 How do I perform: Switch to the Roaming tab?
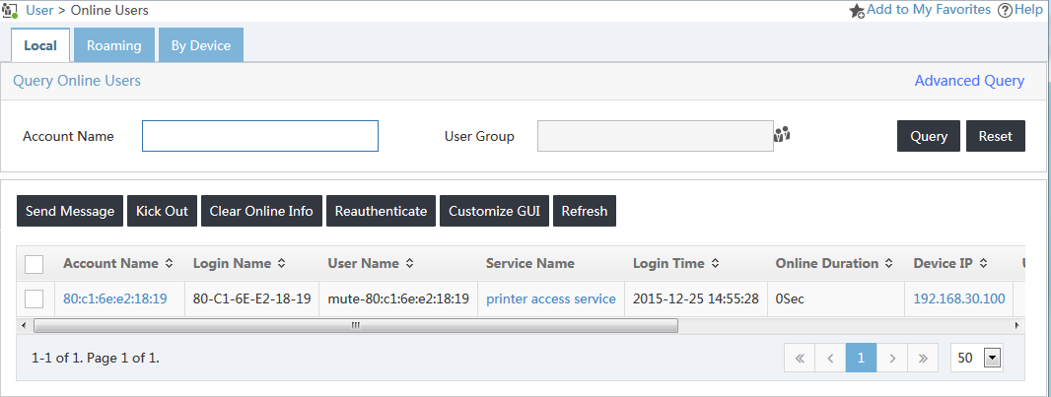coord(114,45)
